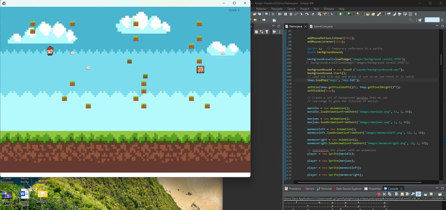
Task: Maximize the code editor area
Action: tap(442, 26)
